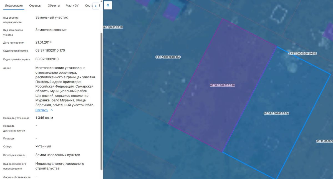Click cadastral number value 63:37:1802010:170
Image resolution: width=333 pixels, height=179 pixels.
pyautogui.click(x=50, y=51)
